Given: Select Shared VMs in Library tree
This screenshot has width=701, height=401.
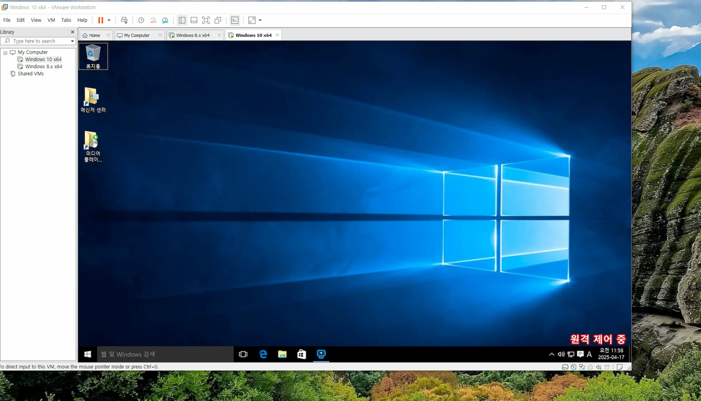Looking at the screenshot, I should (x=31, y=74).
